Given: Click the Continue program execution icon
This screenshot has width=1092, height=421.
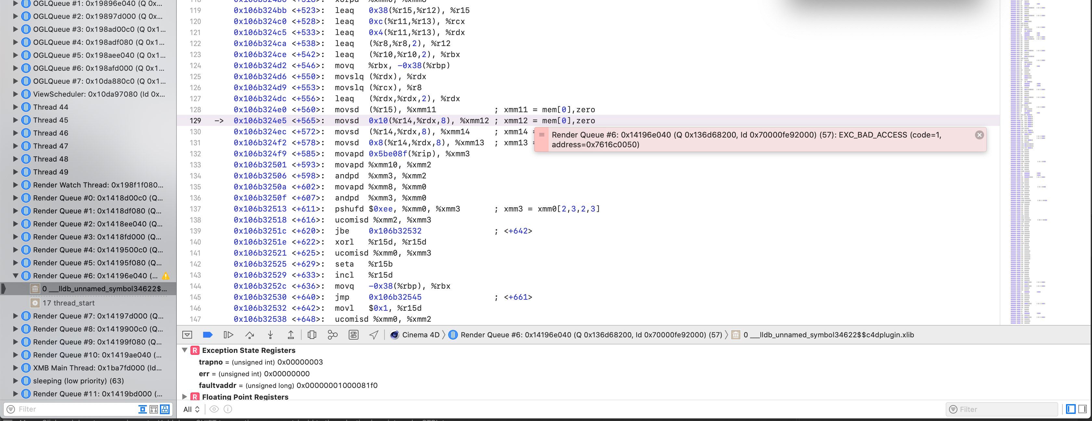Looking at the screenshot, I should (x=228, y=335).
